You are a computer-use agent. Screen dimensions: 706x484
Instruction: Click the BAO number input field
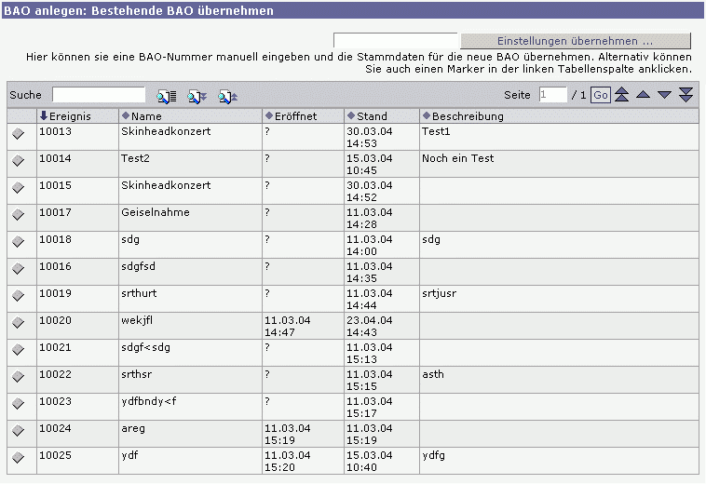point(395,41)
